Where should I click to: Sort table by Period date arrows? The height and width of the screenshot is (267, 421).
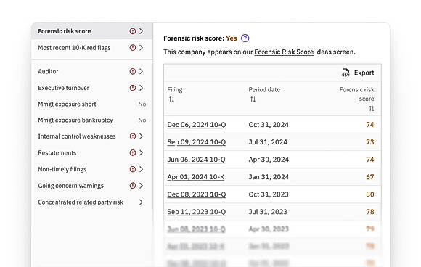coord(253,99)
